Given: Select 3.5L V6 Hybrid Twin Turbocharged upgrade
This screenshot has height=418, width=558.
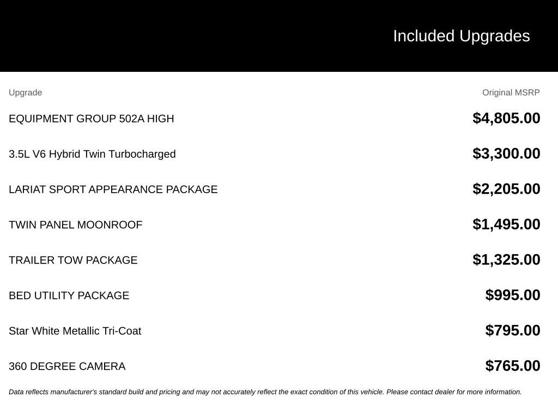Looking at the screenshot, I should [x=92, y=154].
